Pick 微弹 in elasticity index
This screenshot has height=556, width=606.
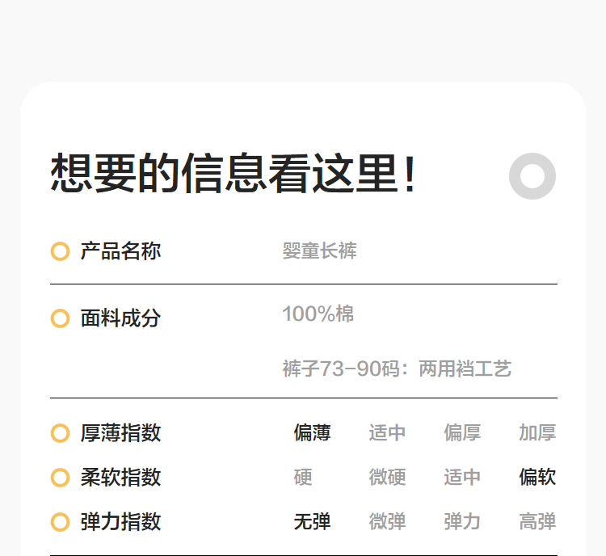coord(387,522)
